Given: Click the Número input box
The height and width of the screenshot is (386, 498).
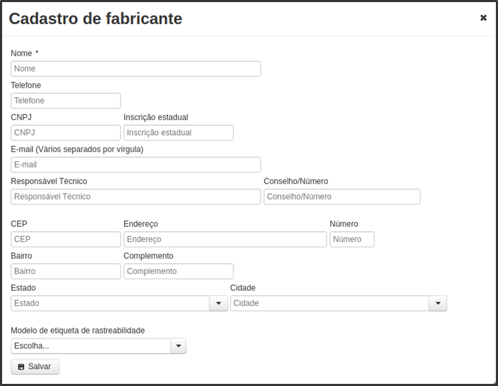Looking at the screenshot, I should click(x=352, y=239).
